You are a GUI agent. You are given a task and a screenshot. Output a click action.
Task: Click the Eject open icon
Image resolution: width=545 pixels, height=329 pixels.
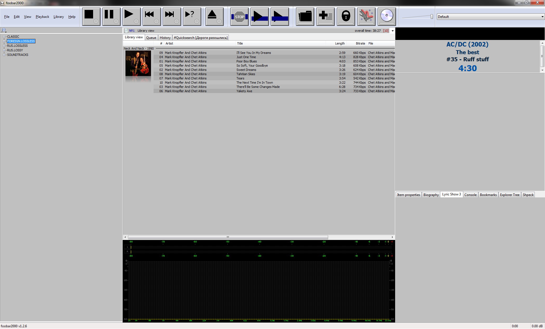click(x=214, y=16)
